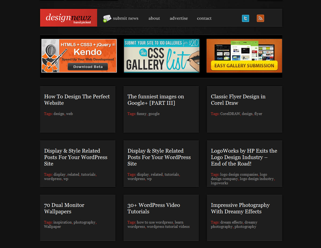Click the wordpress tutorial videos tag
Image resolution: width=321 pixels, height=248 pixels.
[168, 227]
